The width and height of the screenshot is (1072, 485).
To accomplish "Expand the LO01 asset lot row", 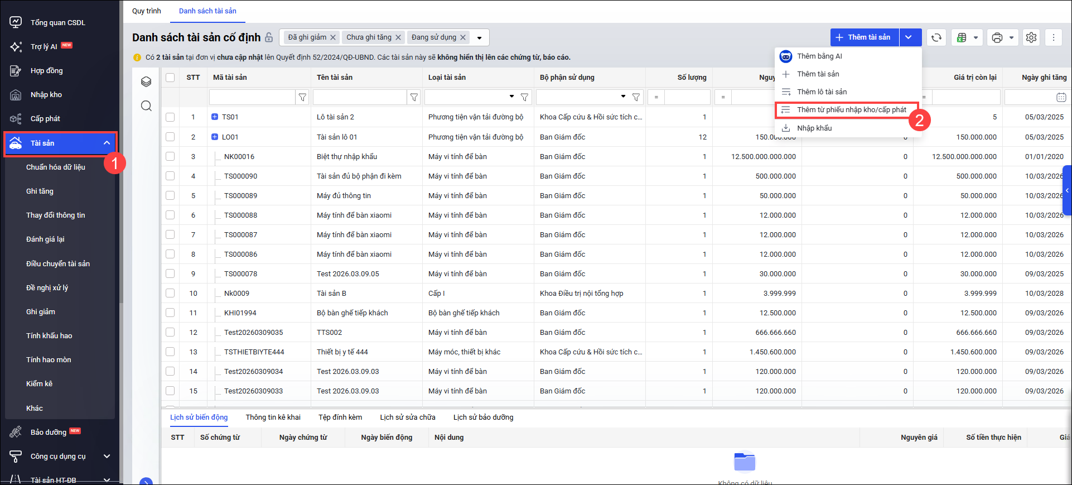I will click(x=215, y=137).
